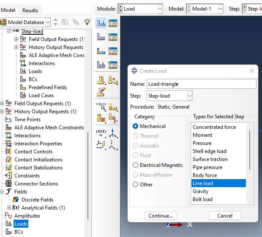Click the load types list scrollbar
This screenshot has width=262, height=237.
[250, 150]
